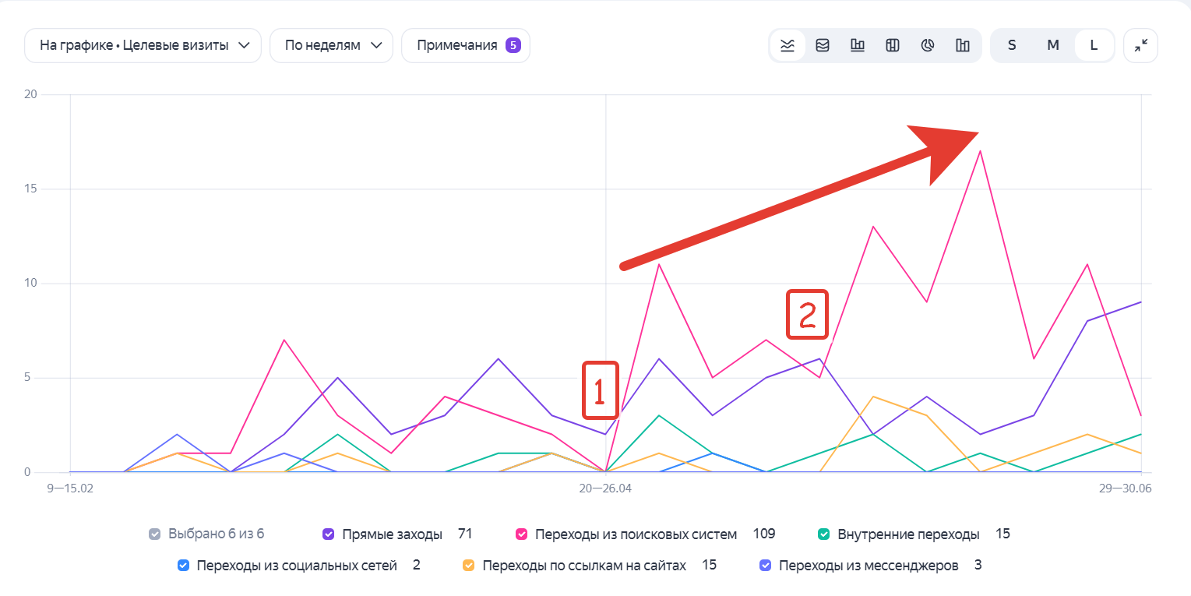Click the 'Переходы по ссылкам на сайтах' label
The width and height of the screenshot is (1191, 596).
(584, 566)
